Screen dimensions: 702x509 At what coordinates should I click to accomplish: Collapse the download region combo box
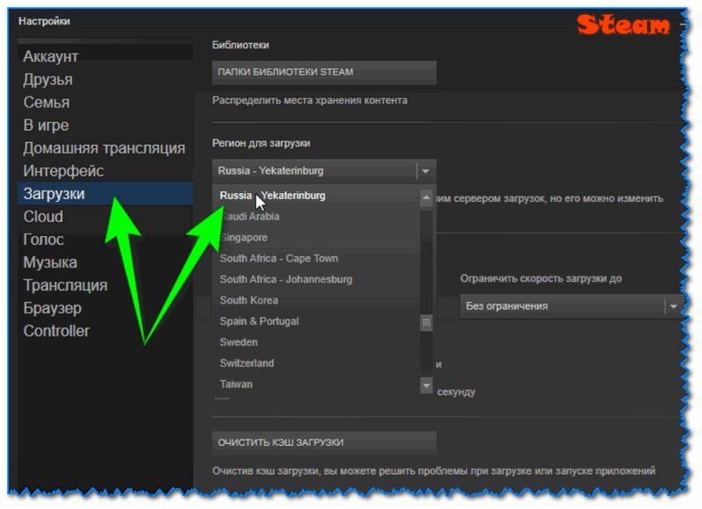coord(324,170)
